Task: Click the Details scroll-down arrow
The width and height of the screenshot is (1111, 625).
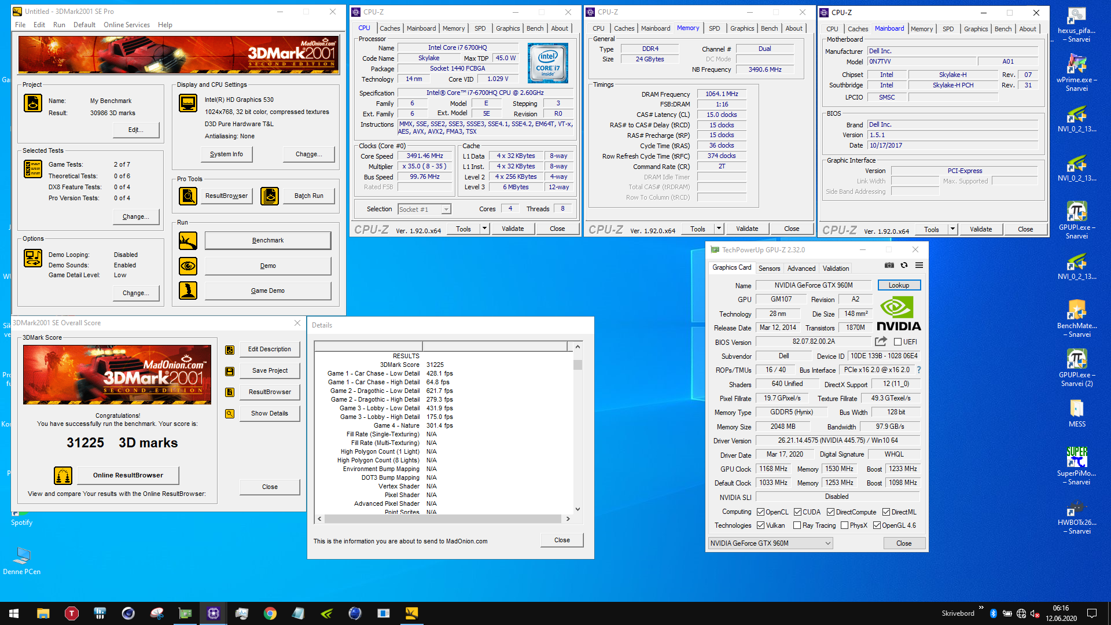Action: [x=577, y=509]
